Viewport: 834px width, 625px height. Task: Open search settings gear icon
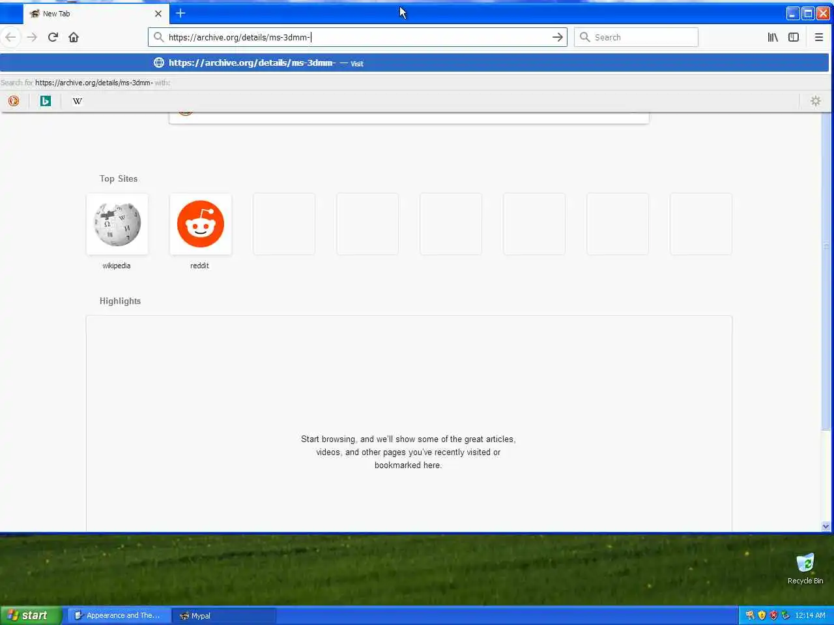[816, 101]
